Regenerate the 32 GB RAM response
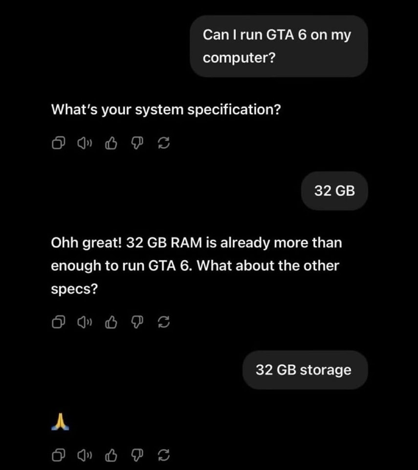Viewport: 418px width, 470px height. click(164, 323)
